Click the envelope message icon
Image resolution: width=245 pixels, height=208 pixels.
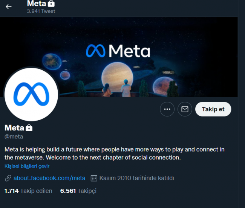(x=185, y=109)
